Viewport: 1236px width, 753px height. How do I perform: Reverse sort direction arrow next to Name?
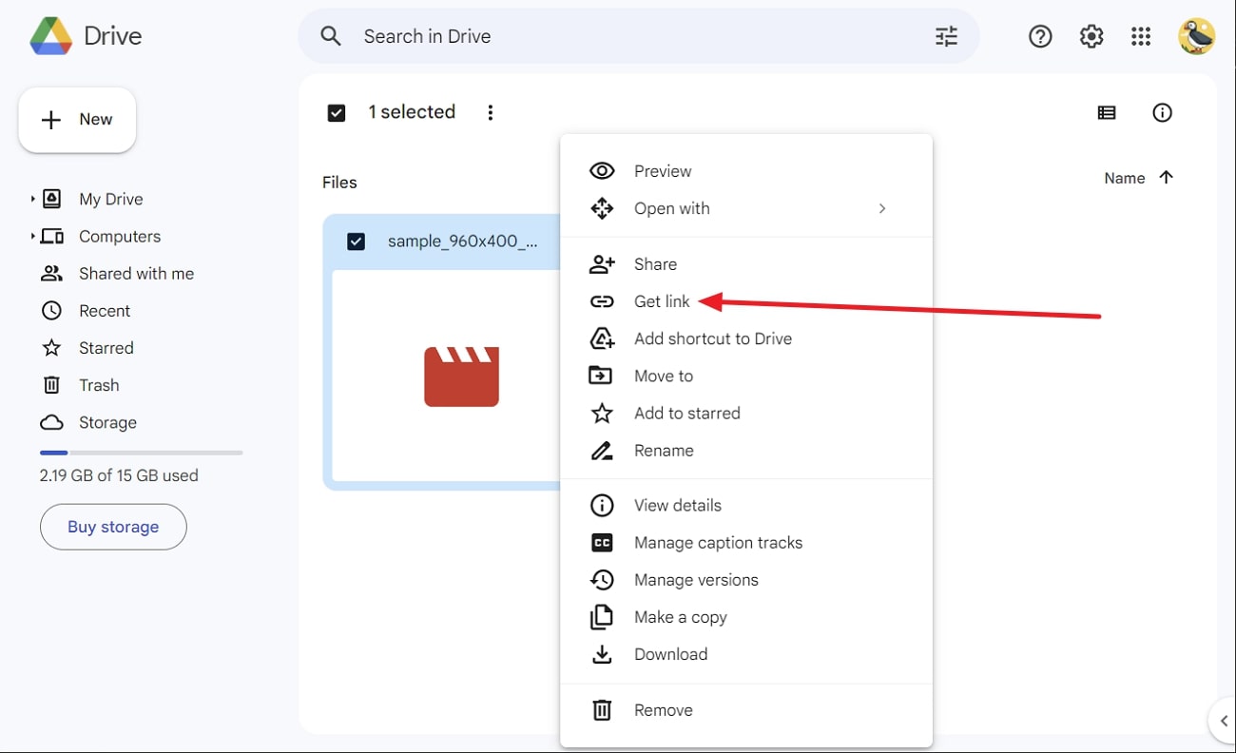pos(1167,178)
